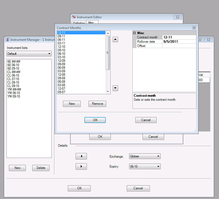Click New in Contract Months dialog
Viewport: 219px width, 199px height.
click(x=72, y=104)
